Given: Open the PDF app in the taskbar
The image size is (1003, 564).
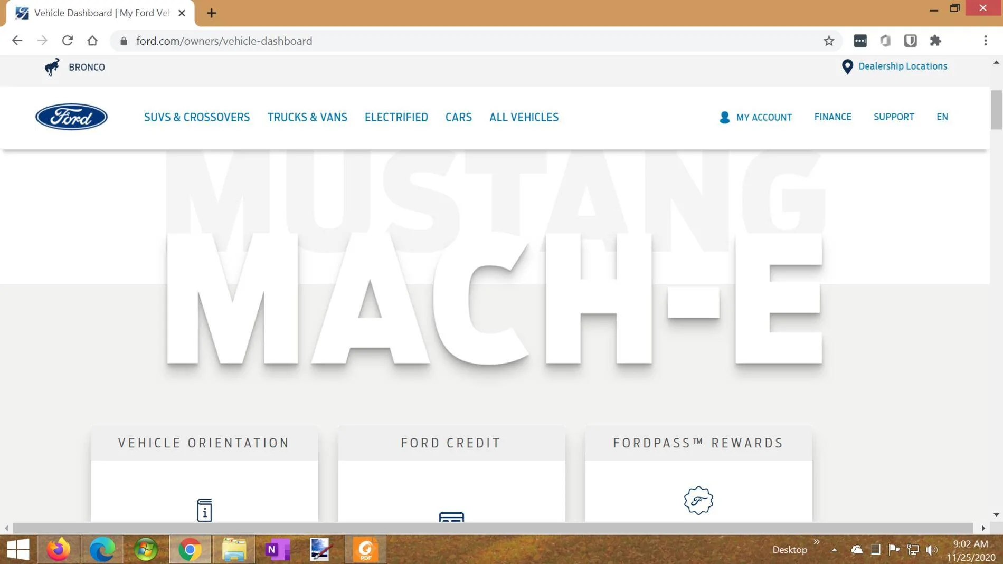Looking at the screenshot, I should point(365,550).
